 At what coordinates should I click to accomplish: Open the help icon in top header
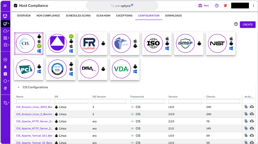(217, 6)
